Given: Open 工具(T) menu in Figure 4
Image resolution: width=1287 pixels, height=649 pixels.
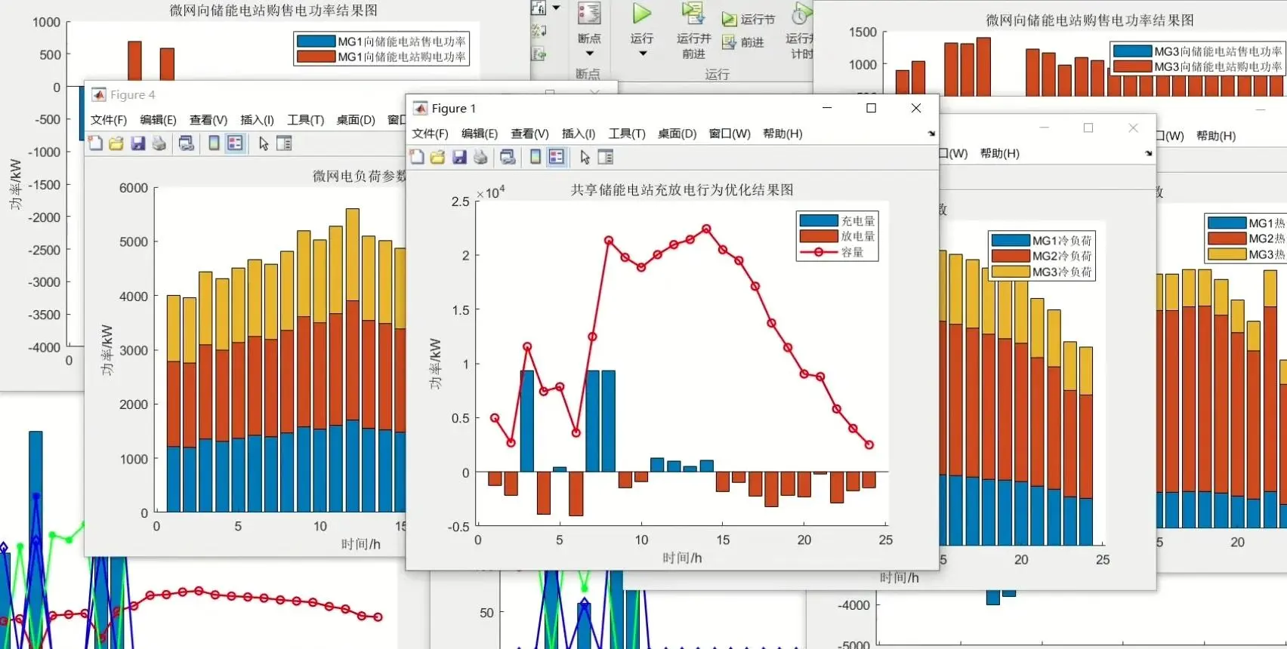Looking at the screenshot, I should coord(305,120).
